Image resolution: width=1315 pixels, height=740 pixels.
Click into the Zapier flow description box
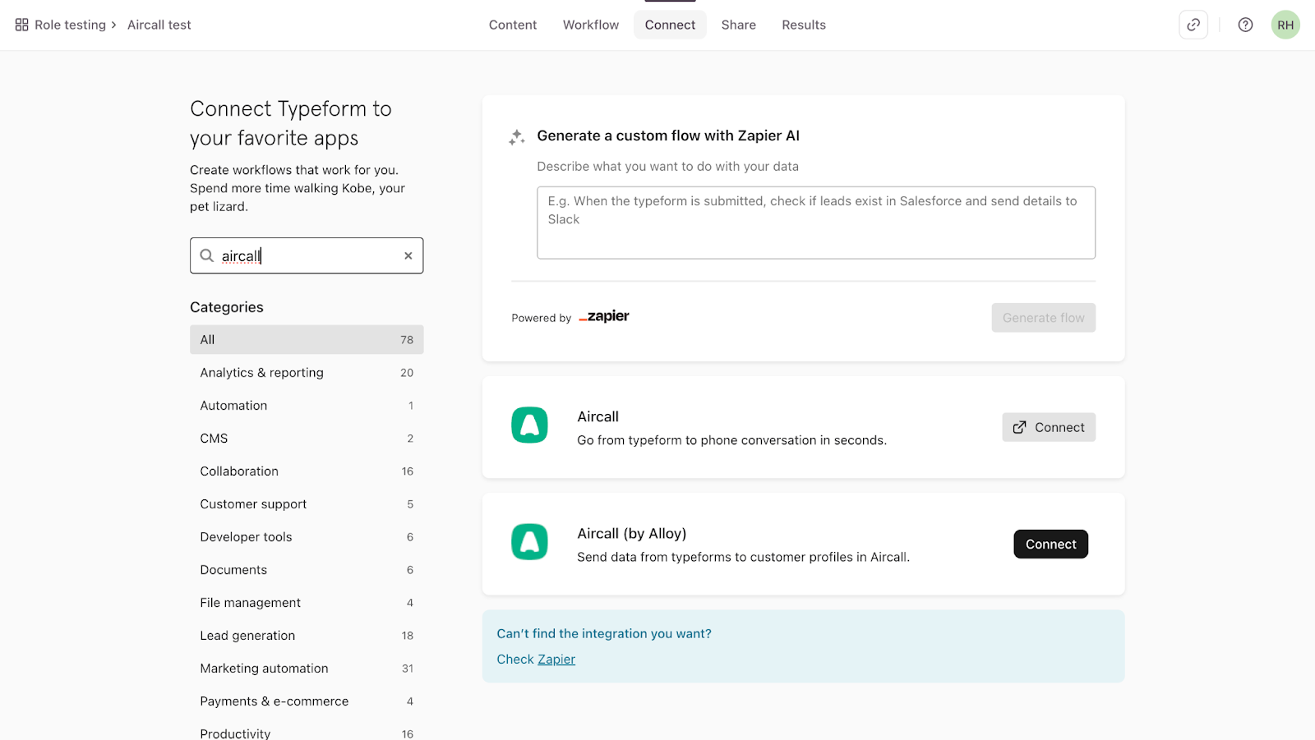pyautogui.click(x=816, y=223)
